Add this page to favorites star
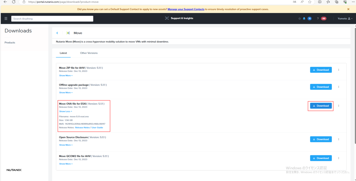 pos(310,2)
